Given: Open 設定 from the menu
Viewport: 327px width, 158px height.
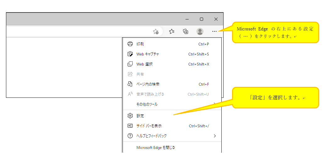Looking at the screenshot, I should click(172, 116).
